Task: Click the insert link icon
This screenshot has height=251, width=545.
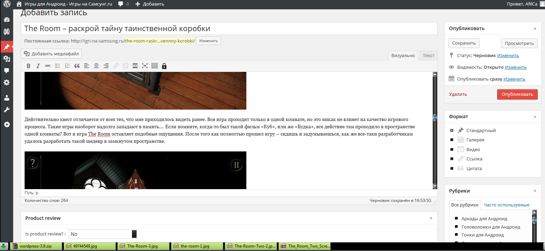Action: (116, 66)
